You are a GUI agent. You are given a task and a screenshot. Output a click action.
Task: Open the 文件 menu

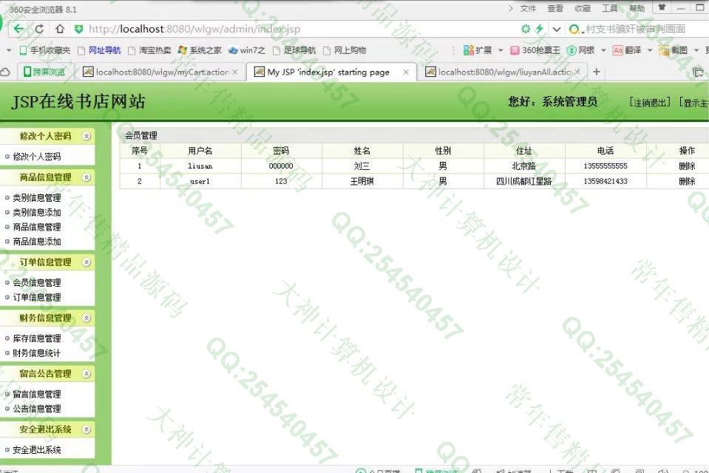coord(528,8)
